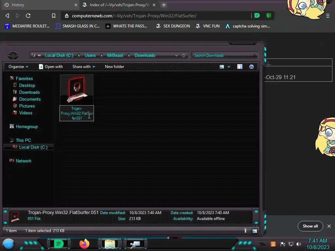Go back in the browser

(x=7, y=16)
